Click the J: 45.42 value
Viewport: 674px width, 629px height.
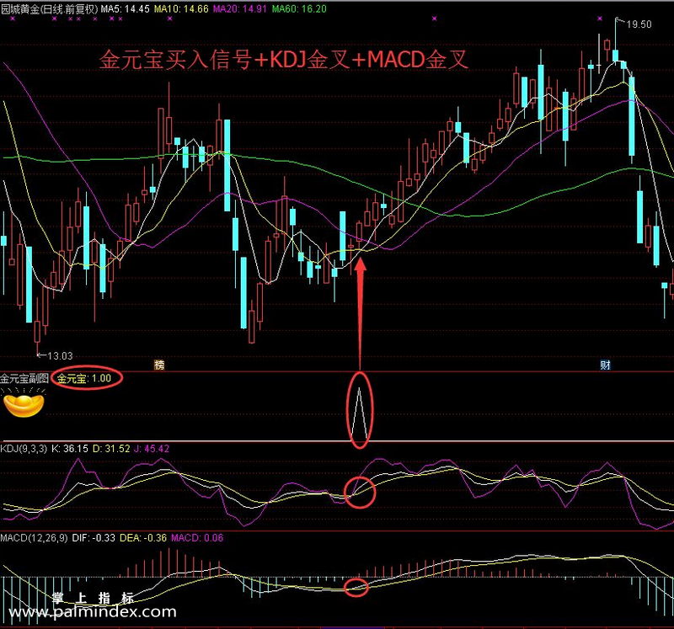click(152, 449)
